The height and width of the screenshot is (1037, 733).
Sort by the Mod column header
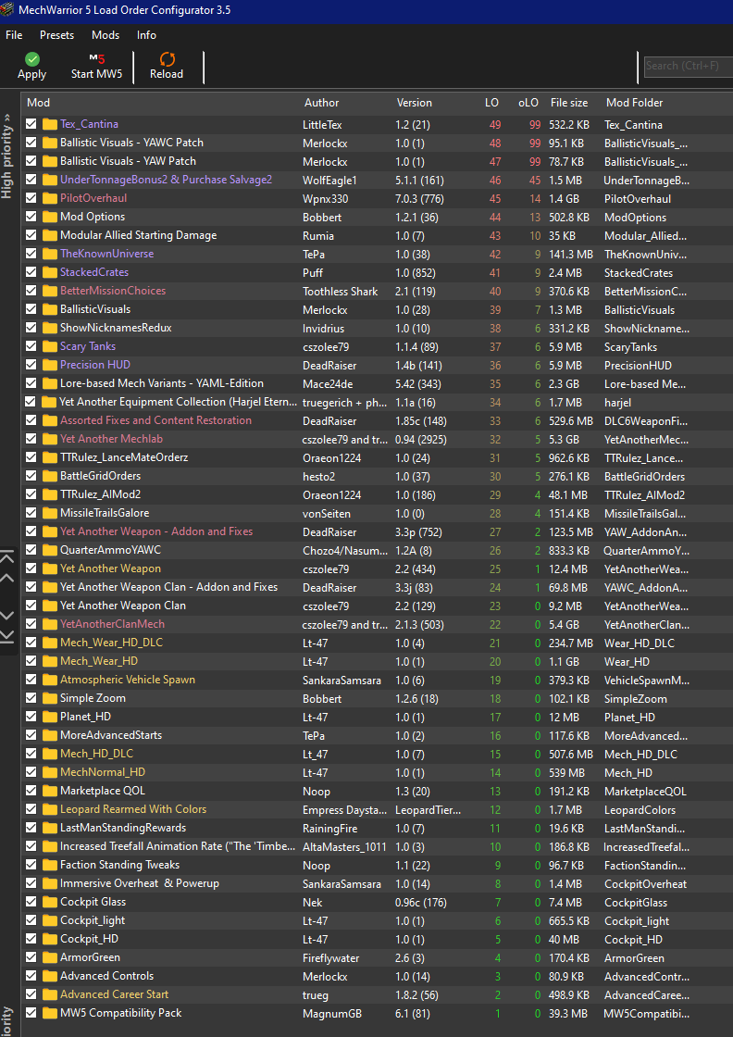point(38,103)
